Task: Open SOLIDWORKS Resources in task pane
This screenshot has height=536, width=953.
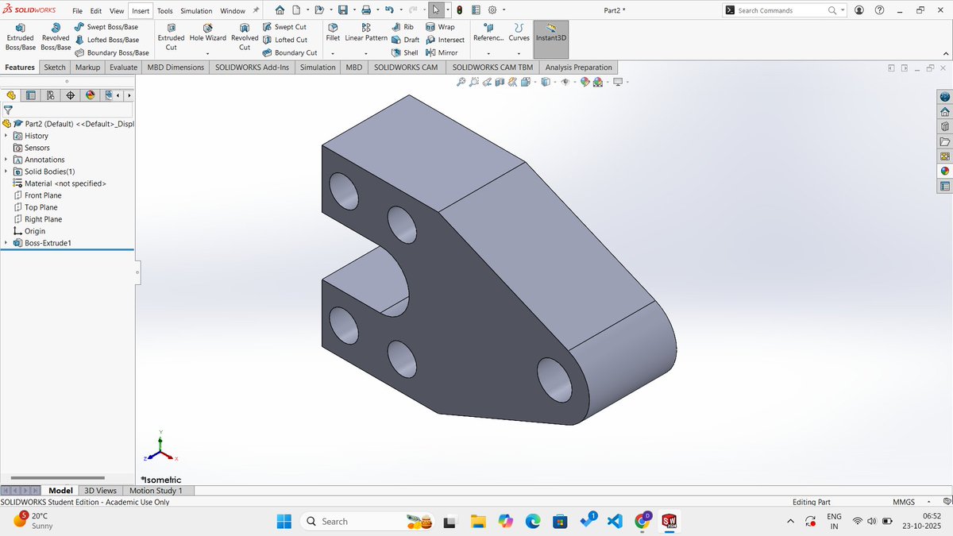Action: (944, 112)
